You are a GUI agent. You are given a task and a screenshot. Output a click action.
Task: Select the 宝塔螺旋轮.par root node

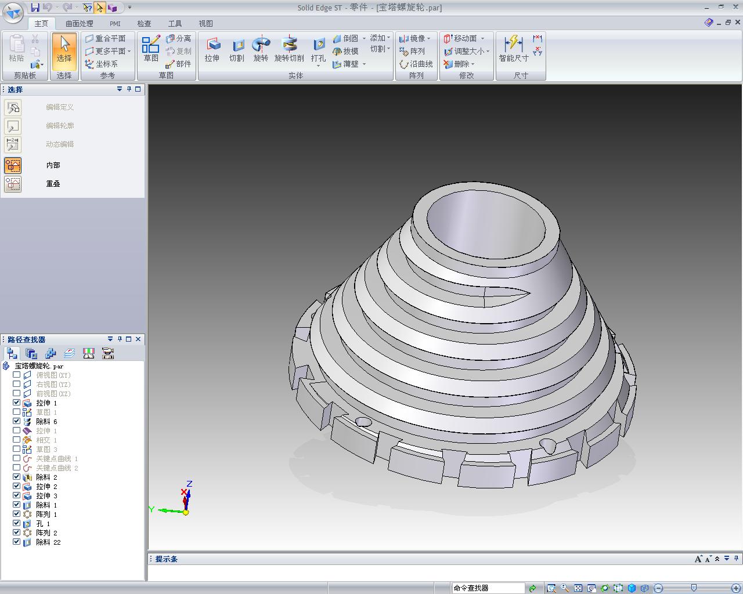pyautogui.click(x=39, y=366)
